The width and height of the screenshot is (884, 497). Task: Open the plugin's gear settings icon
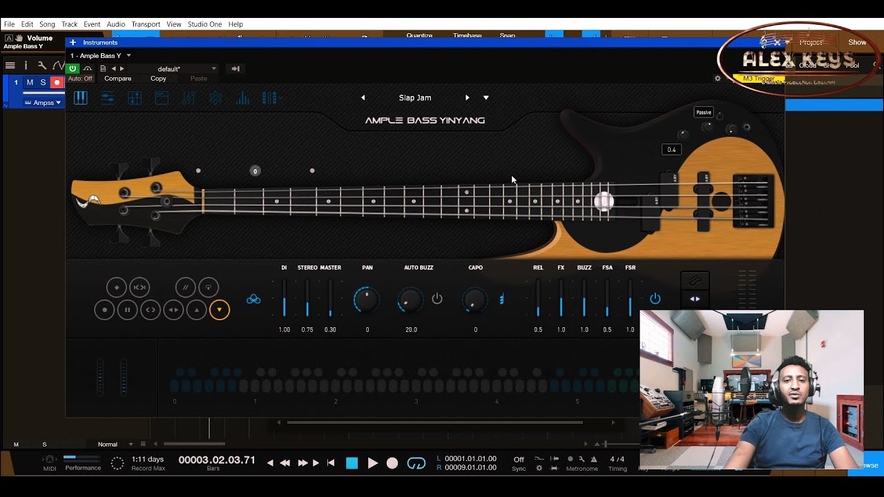(215, 98)
